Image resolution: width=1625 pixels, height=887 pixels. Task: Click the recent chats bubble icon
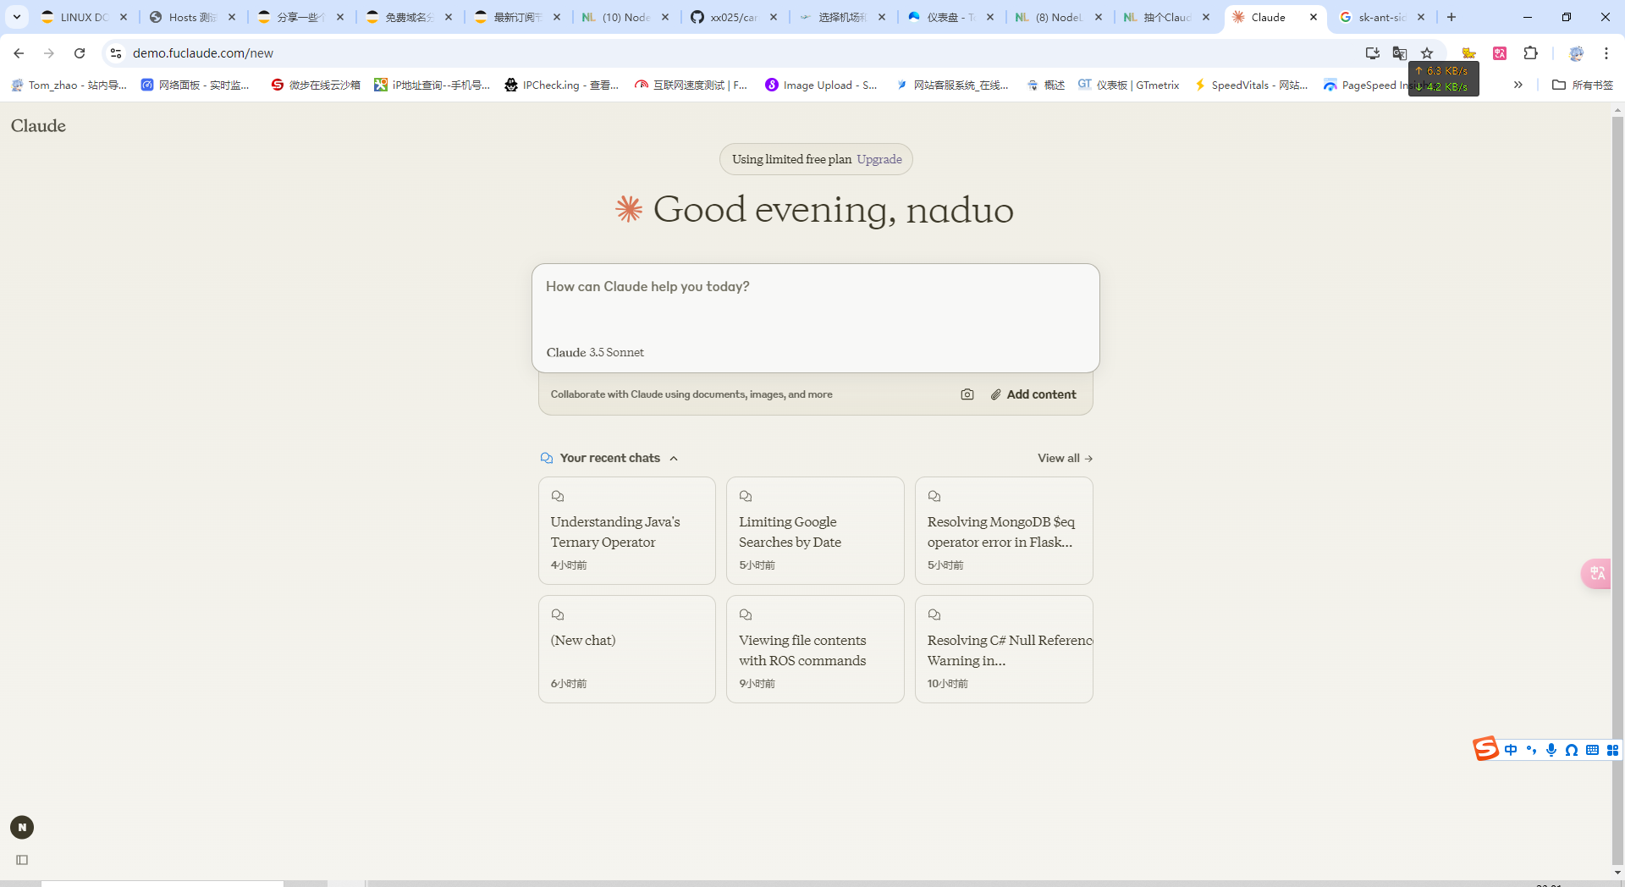point(547,458)
